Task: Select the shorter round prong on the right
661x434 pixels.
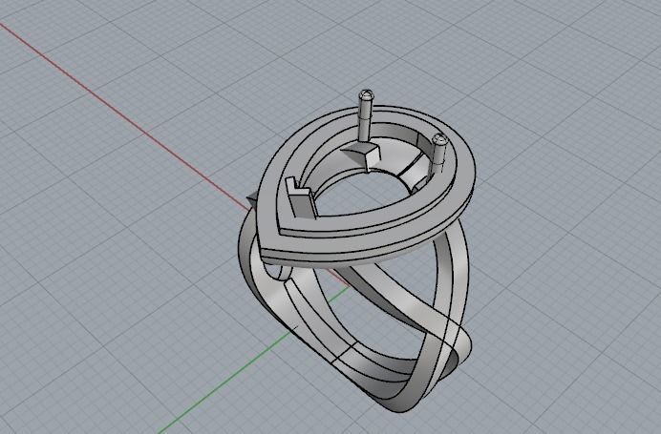Action: (x=438, y=153)
